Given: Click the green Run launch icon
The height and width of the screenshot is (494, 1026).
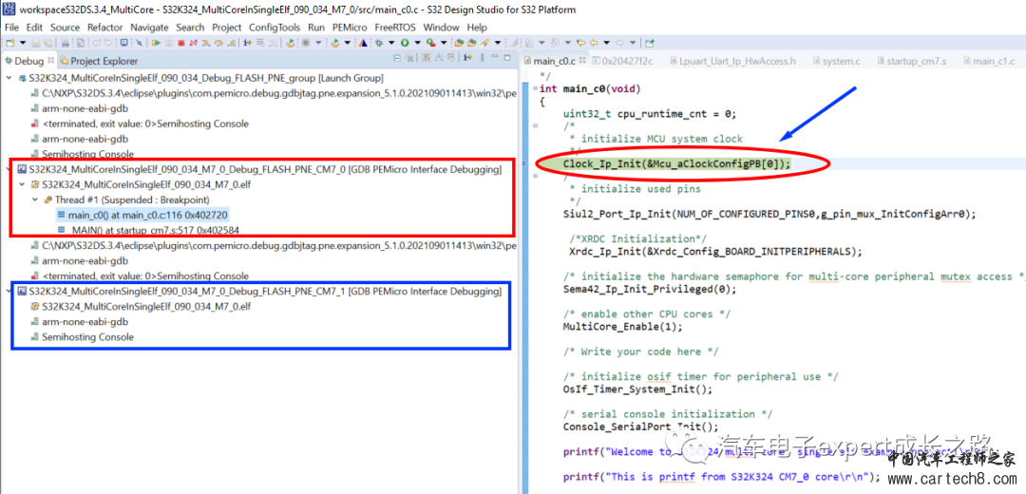Looking at the screenshot, I should (405, 43).
